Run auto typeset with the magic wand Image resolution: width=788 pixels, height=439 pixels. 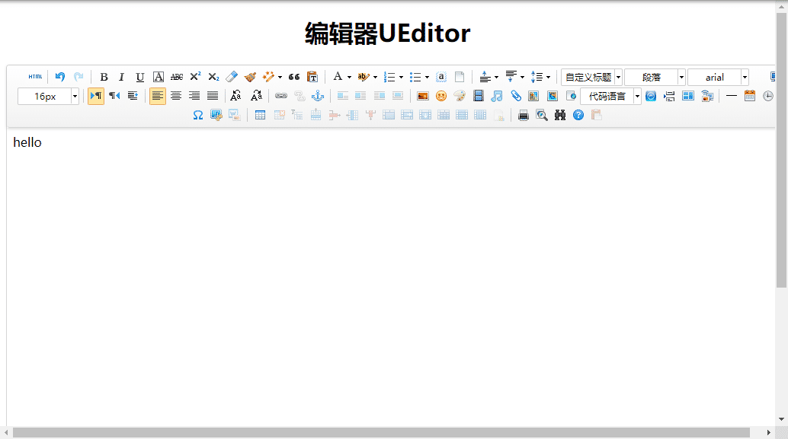coord(268,77)
